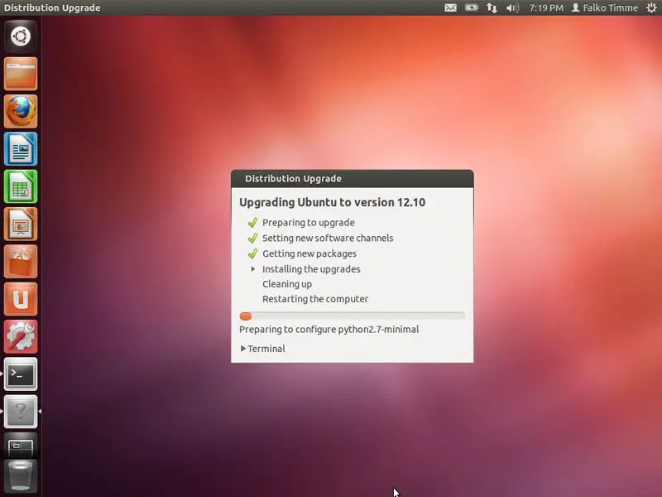Select the 'Cleaning up' step text
662x497 pixels.
(x=287, y=284)
